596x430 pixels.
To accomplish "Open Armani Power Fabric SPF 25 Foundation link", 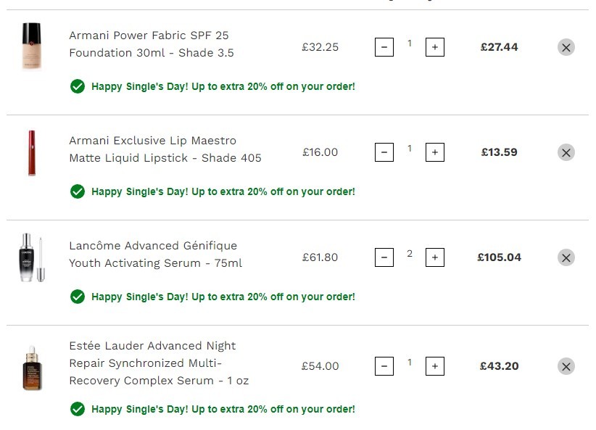I will 152,44.
